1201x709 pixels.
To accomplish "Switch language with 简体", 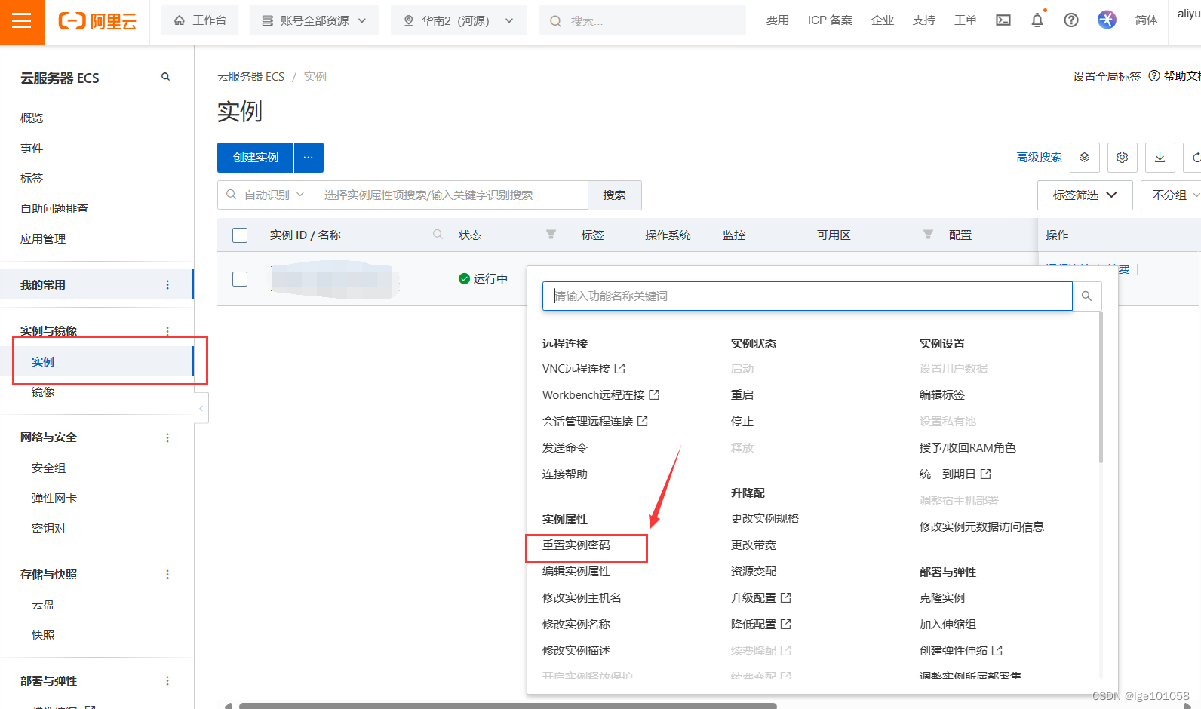I will tap(1146, 20).
